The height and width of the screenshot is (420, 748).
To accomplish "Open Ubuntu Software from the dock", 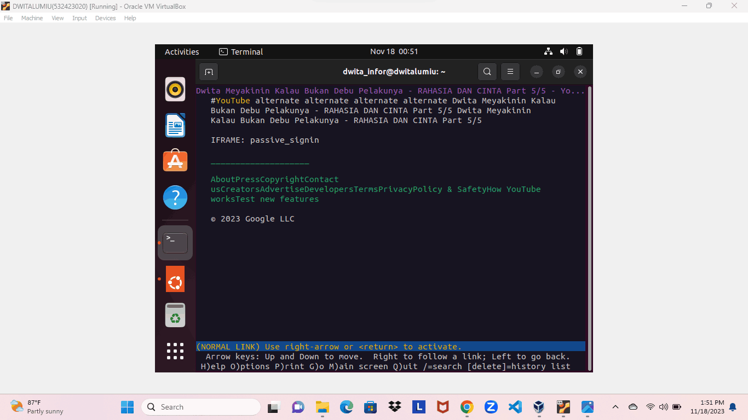I will tap(175, 161).
